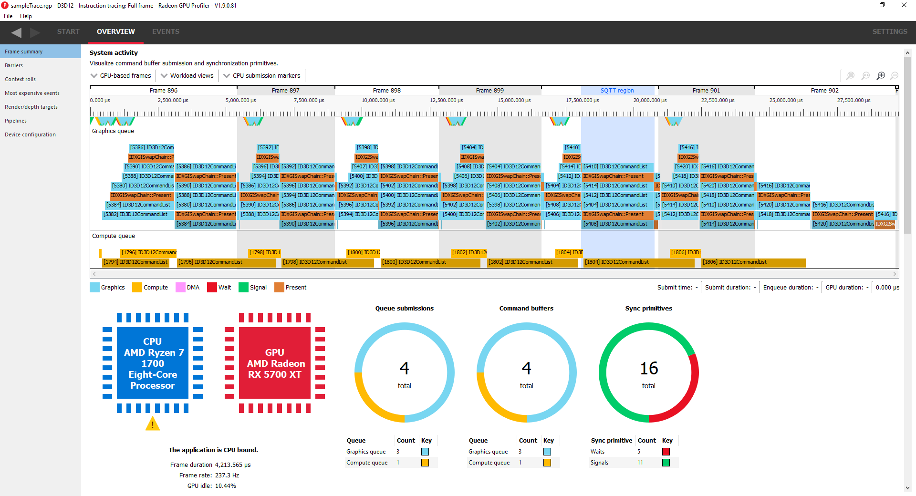Select Most expensive events in the sidebar
Screen dimensions: 916x496
tap(32, 93)
